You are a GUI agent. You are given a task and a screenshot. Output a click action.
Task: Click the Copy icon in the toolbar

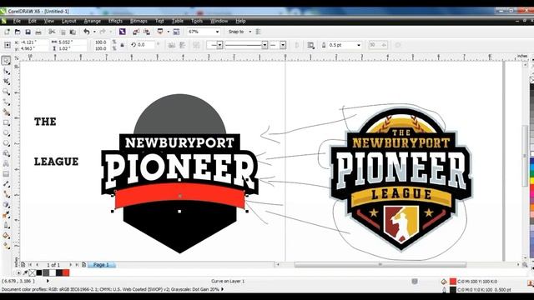pos(63,32)
